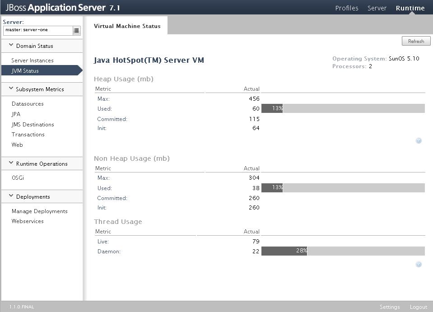Open Manage Deployments
The height and width of the screenshot is (312, 433).
(x=39, y=211)
